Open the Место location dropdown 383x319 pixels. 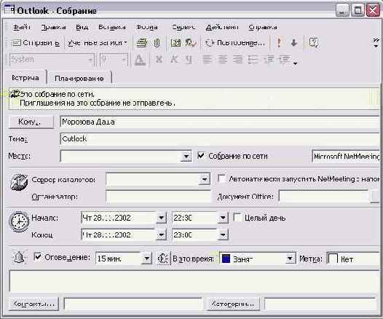point(186,156)
